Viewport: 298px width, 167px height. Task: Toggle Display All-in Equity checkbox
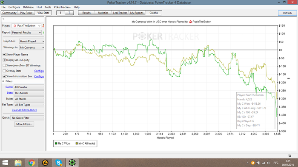pyautogui.click(x=4, y=60)
